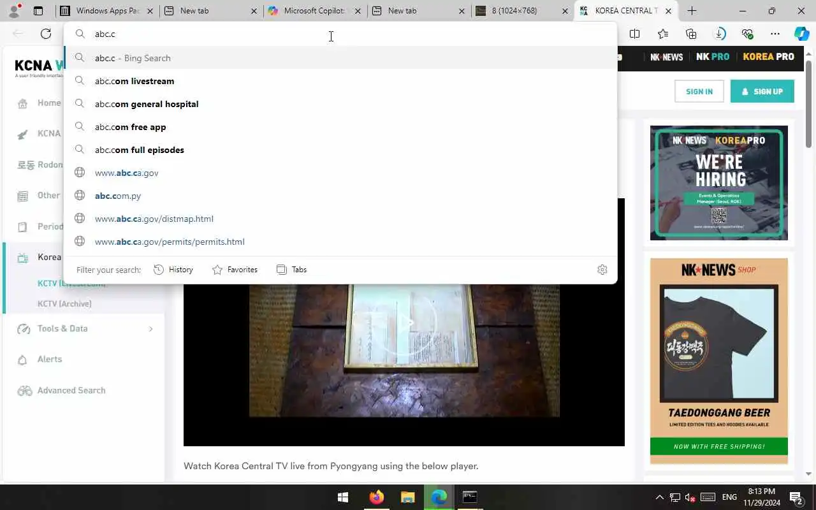Open the Taedonggang Beer shop ad
This screenshot has width=816, height=510.
719,361
